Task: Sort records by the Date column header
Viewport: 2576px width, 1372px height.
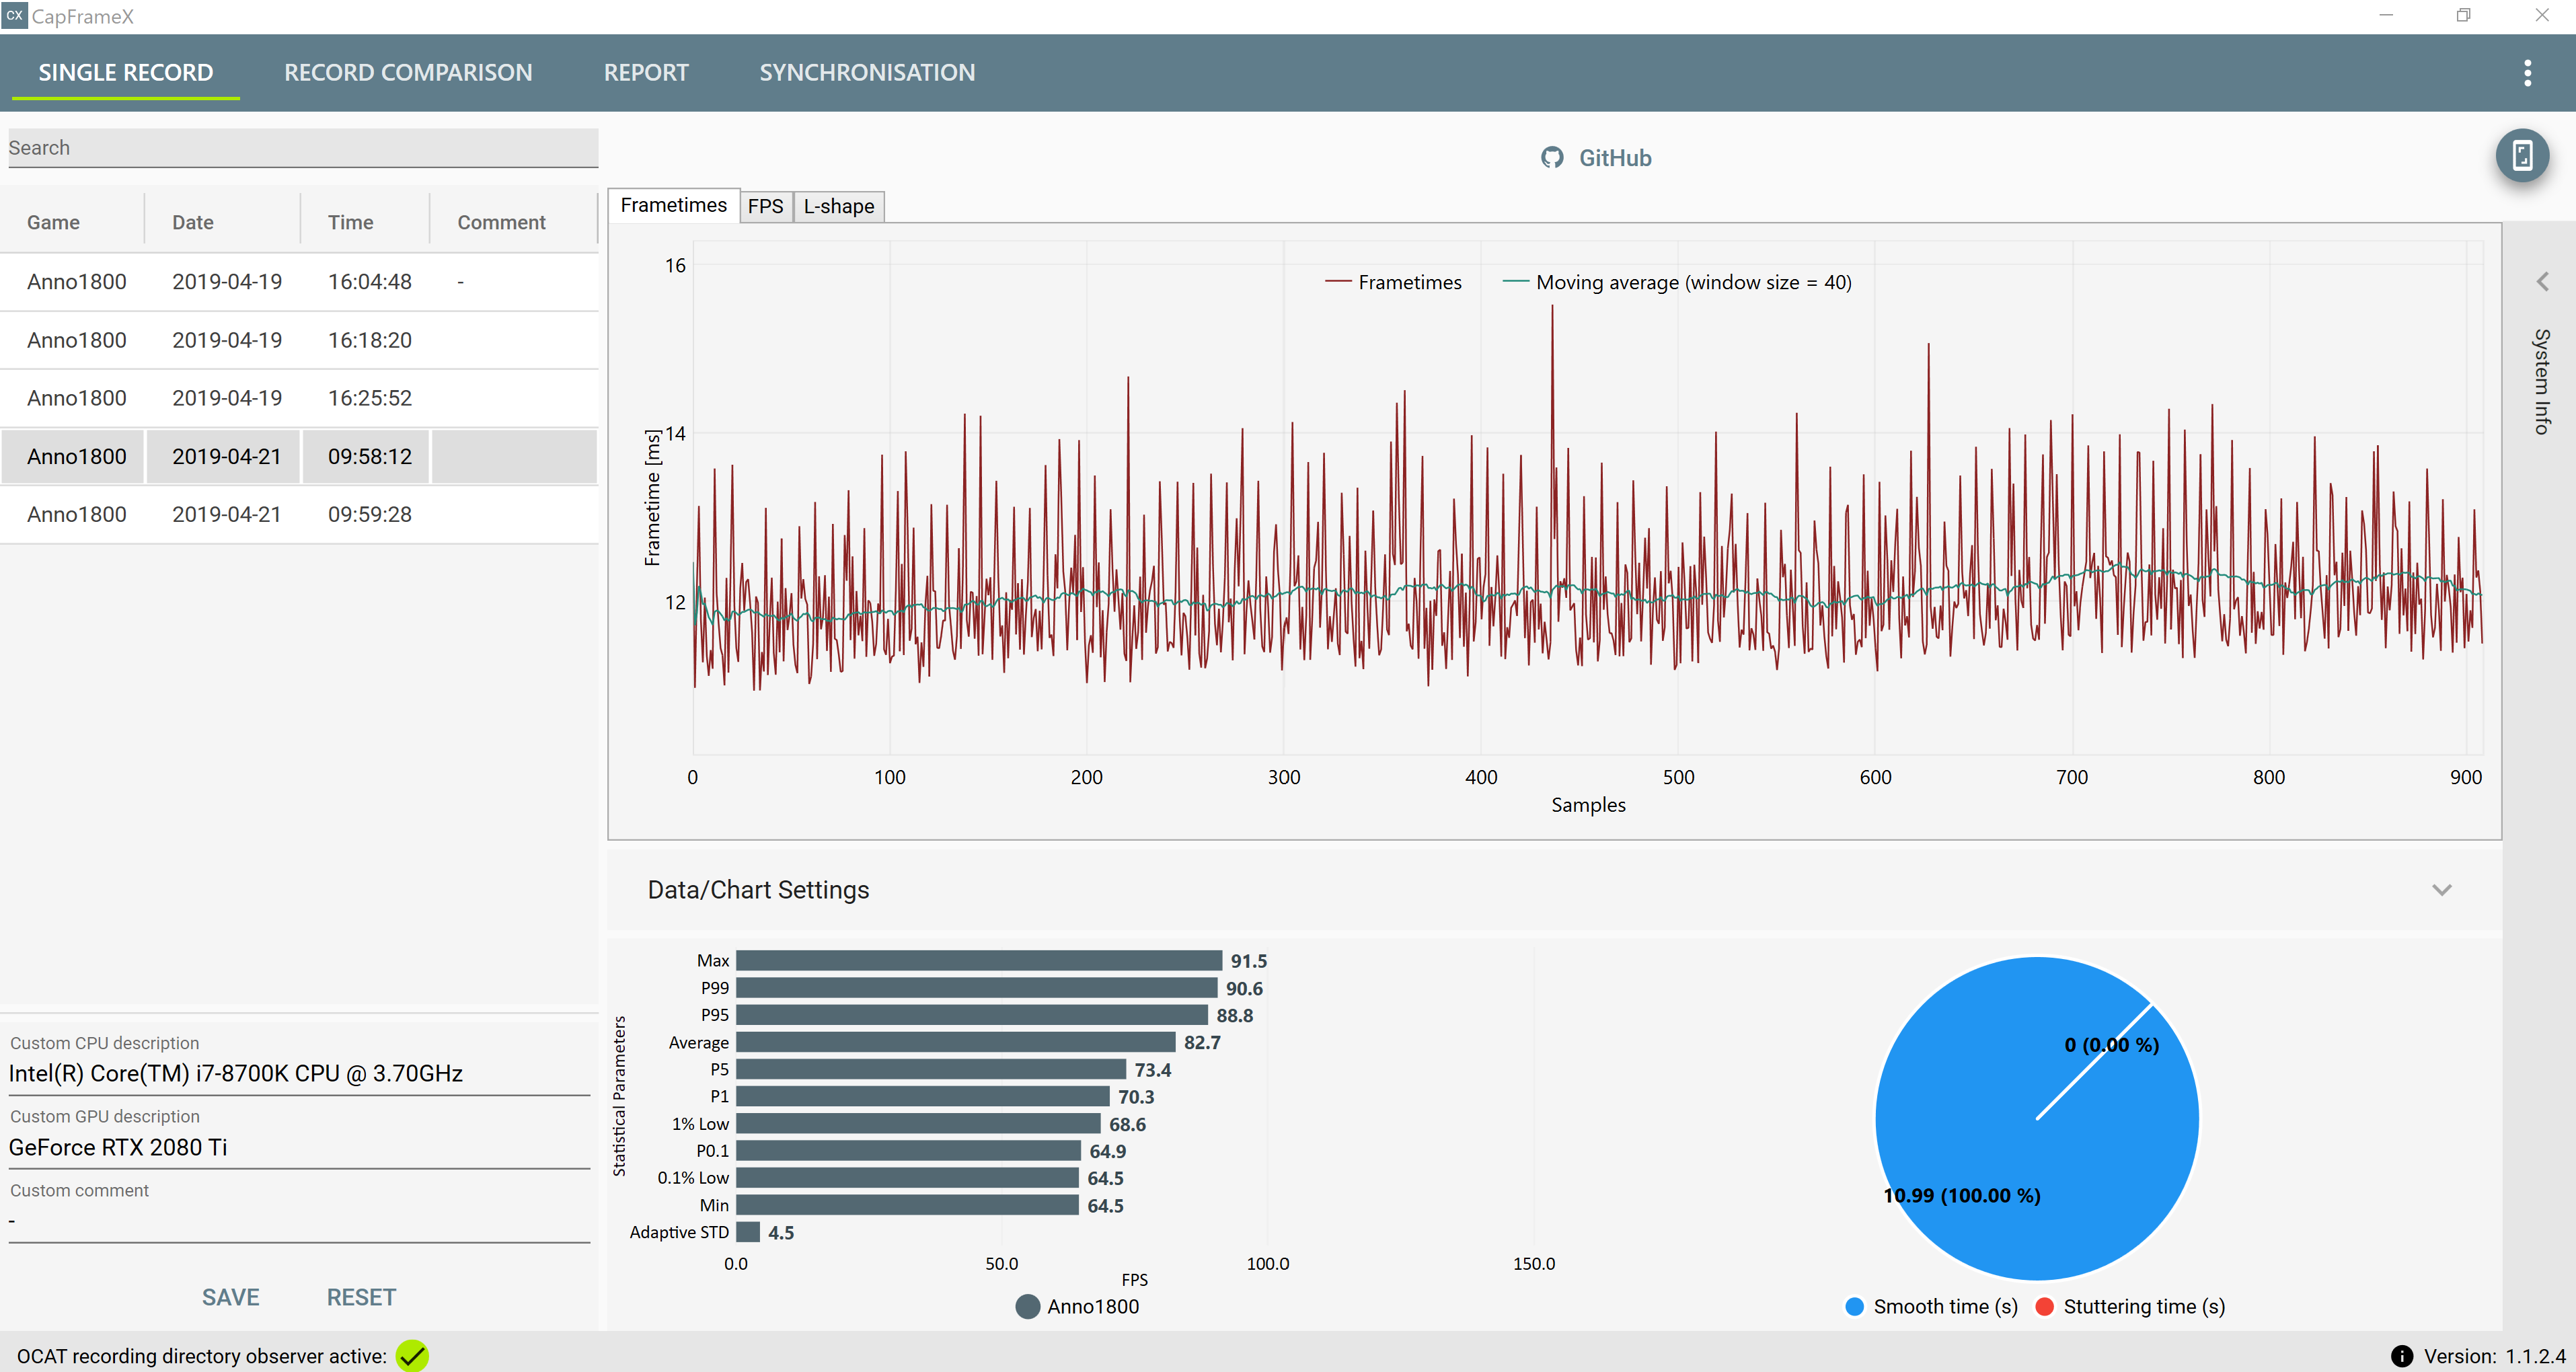Action: pyautogui.click(x=193, y=222)
